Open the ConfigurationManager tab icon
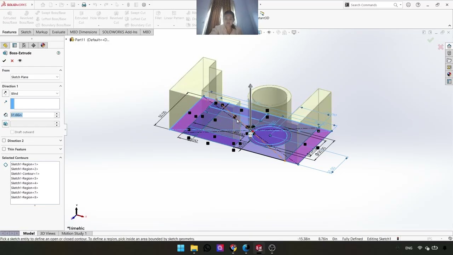Image resolution: width=453 pixels, height=255 pixels. click(24, 45)
